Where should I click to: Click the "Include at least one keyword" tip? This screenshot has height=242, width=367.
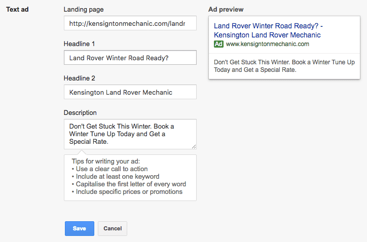[116, 177]
